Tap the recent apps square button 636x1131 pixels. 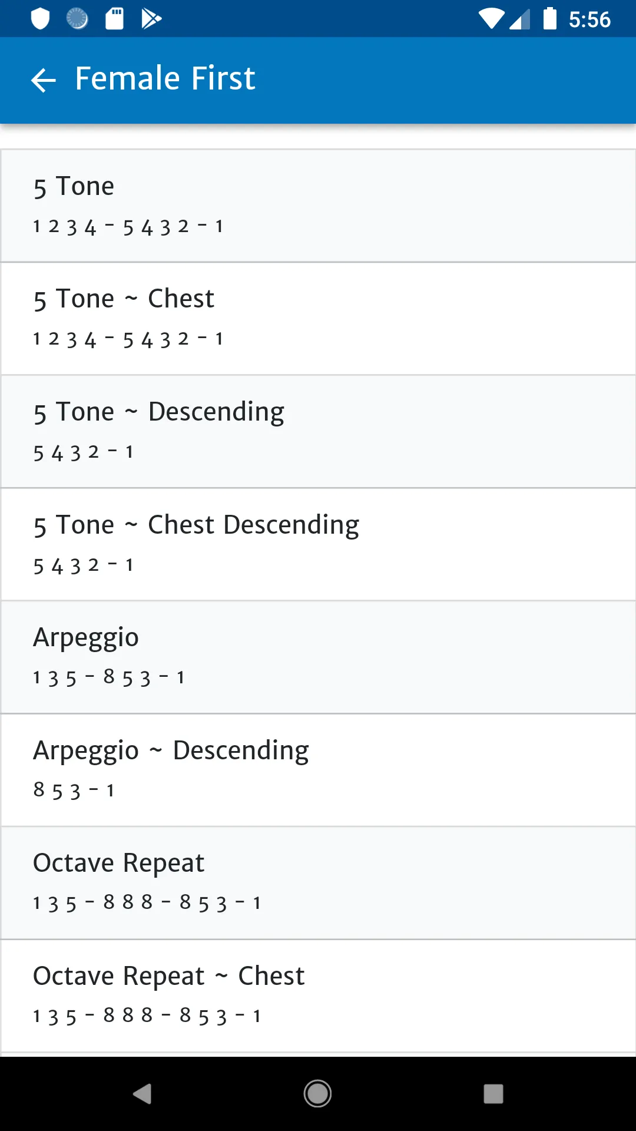point(493,1094)
